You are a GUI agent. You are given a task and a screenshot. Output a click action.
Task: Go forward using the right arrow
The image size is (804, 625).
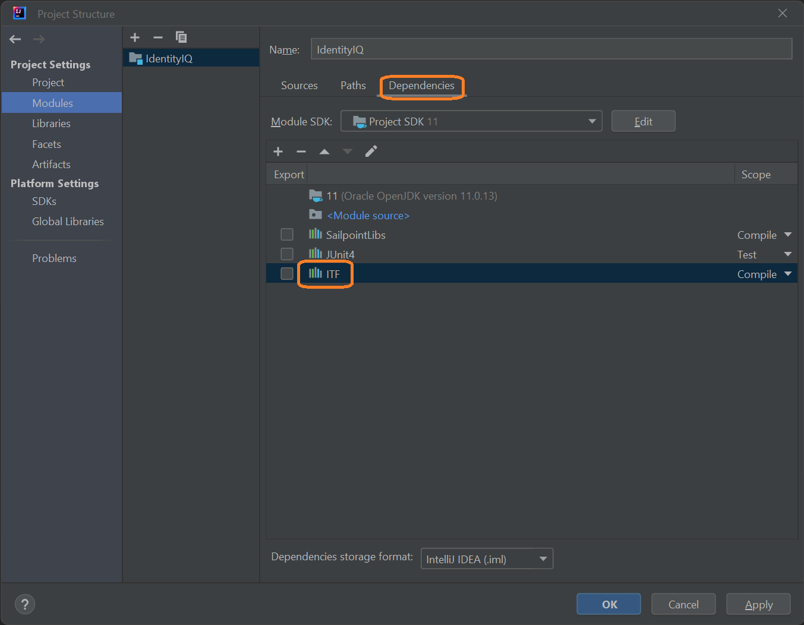pos(39,39)
